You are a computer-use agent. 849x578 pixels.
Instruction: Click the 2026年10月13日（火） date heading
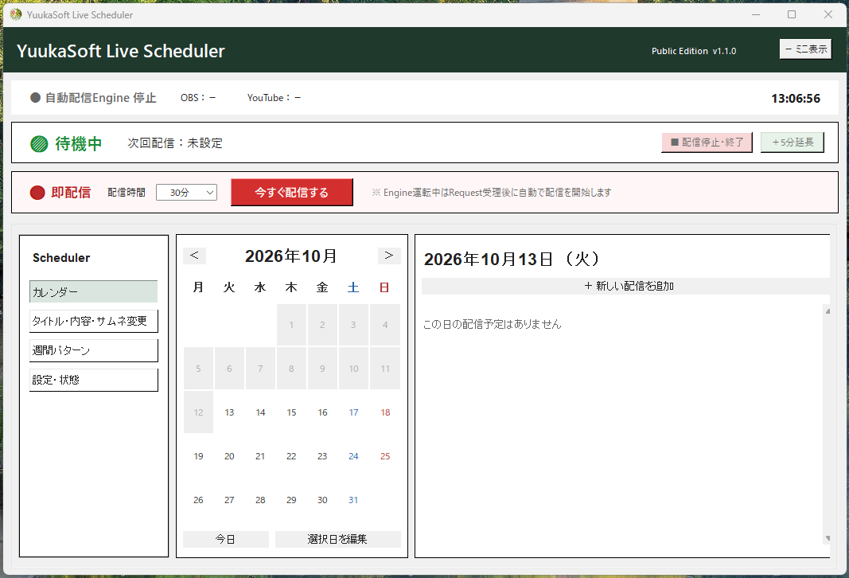(x=512, y=259)
